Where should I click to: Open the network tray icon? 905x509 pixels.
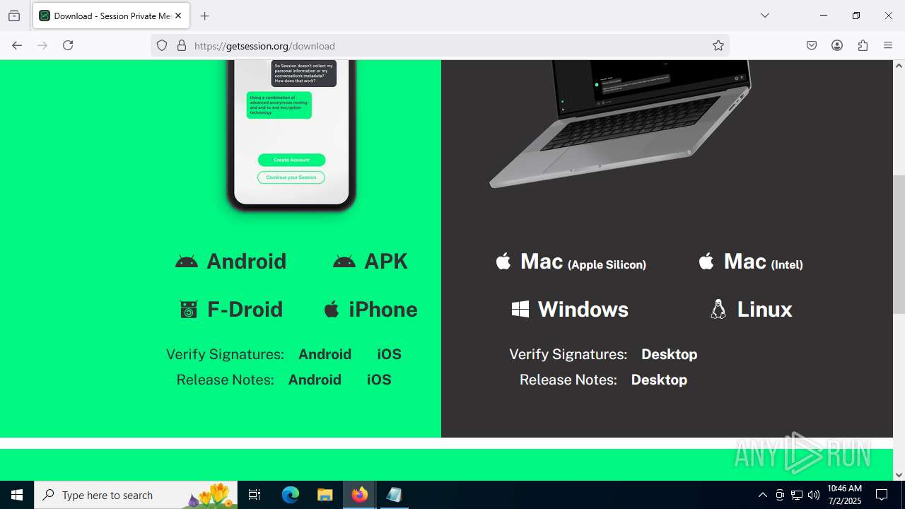click(x=797, y=495)
